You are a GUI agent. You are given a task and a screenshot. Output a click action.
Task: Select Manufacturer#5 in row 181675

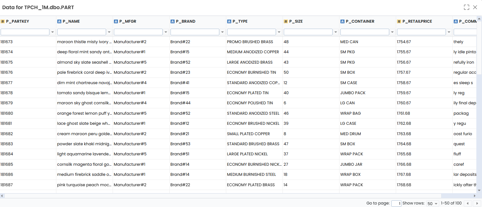tap(141, 62)
